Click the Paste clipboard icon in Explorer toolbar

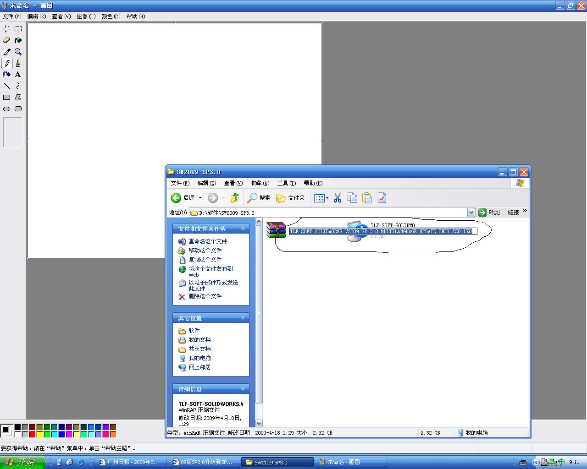[x=367, y=198]
